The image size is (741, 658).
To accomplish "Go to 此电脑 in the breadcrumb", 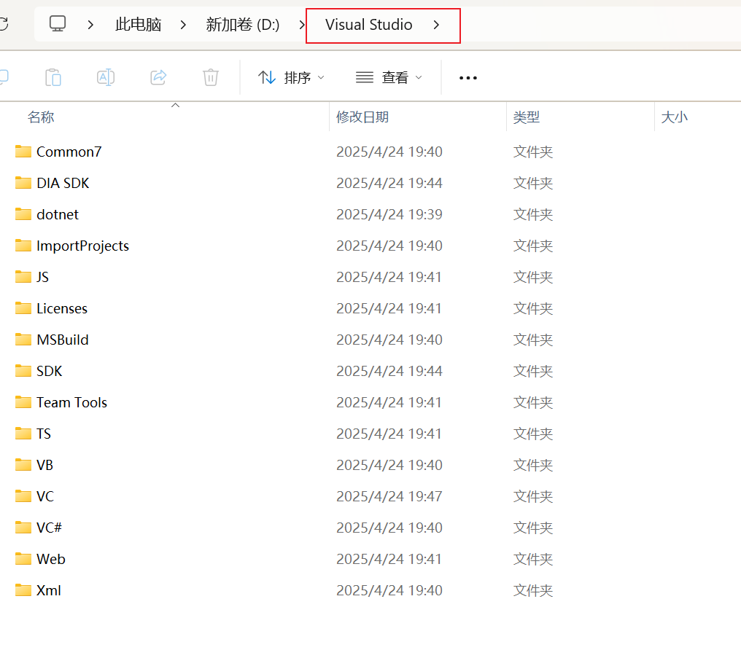I will (139, 25).
